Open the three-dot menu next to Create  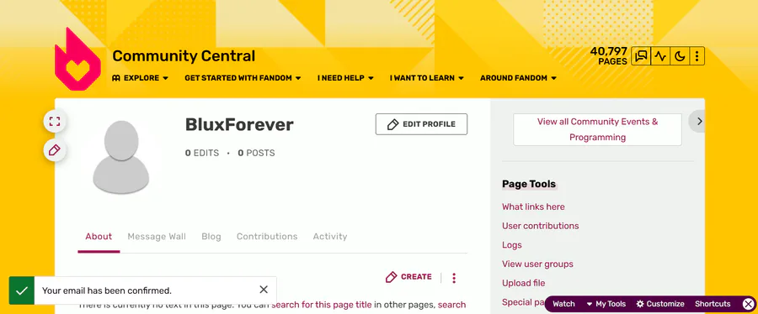coord(454,277)
